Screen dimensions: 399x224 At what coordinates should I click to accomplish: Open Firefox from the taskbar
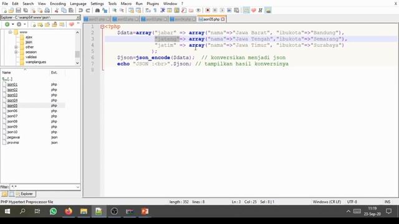tap(69, 212)
